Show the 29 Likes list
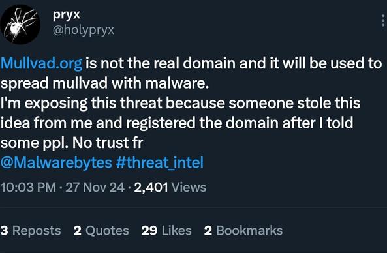 [166, 231]
